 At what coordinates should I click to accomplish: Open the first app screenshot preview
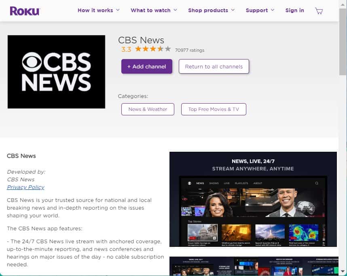pyautogui.click(x=253, y=199)
